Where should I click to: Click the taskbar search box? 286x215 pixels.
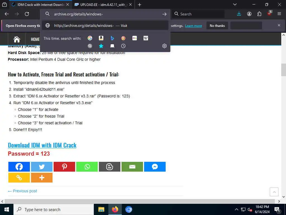pyautogui.click(x=53, y=209)
